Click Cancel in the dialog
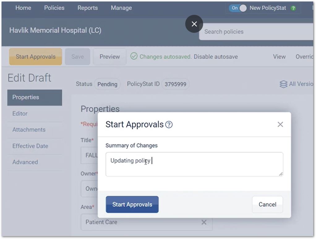 pyautogui.click(x=267, y=204)
